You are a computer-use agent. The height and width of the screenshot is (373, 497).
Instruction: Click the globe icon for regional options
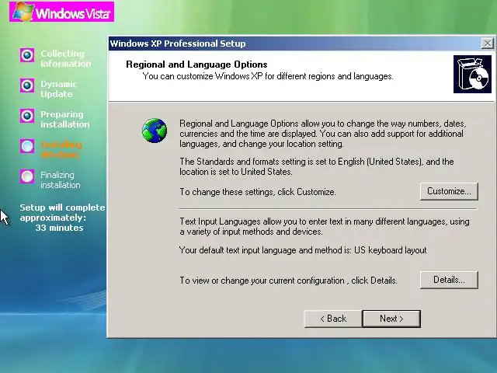[155, 131]
